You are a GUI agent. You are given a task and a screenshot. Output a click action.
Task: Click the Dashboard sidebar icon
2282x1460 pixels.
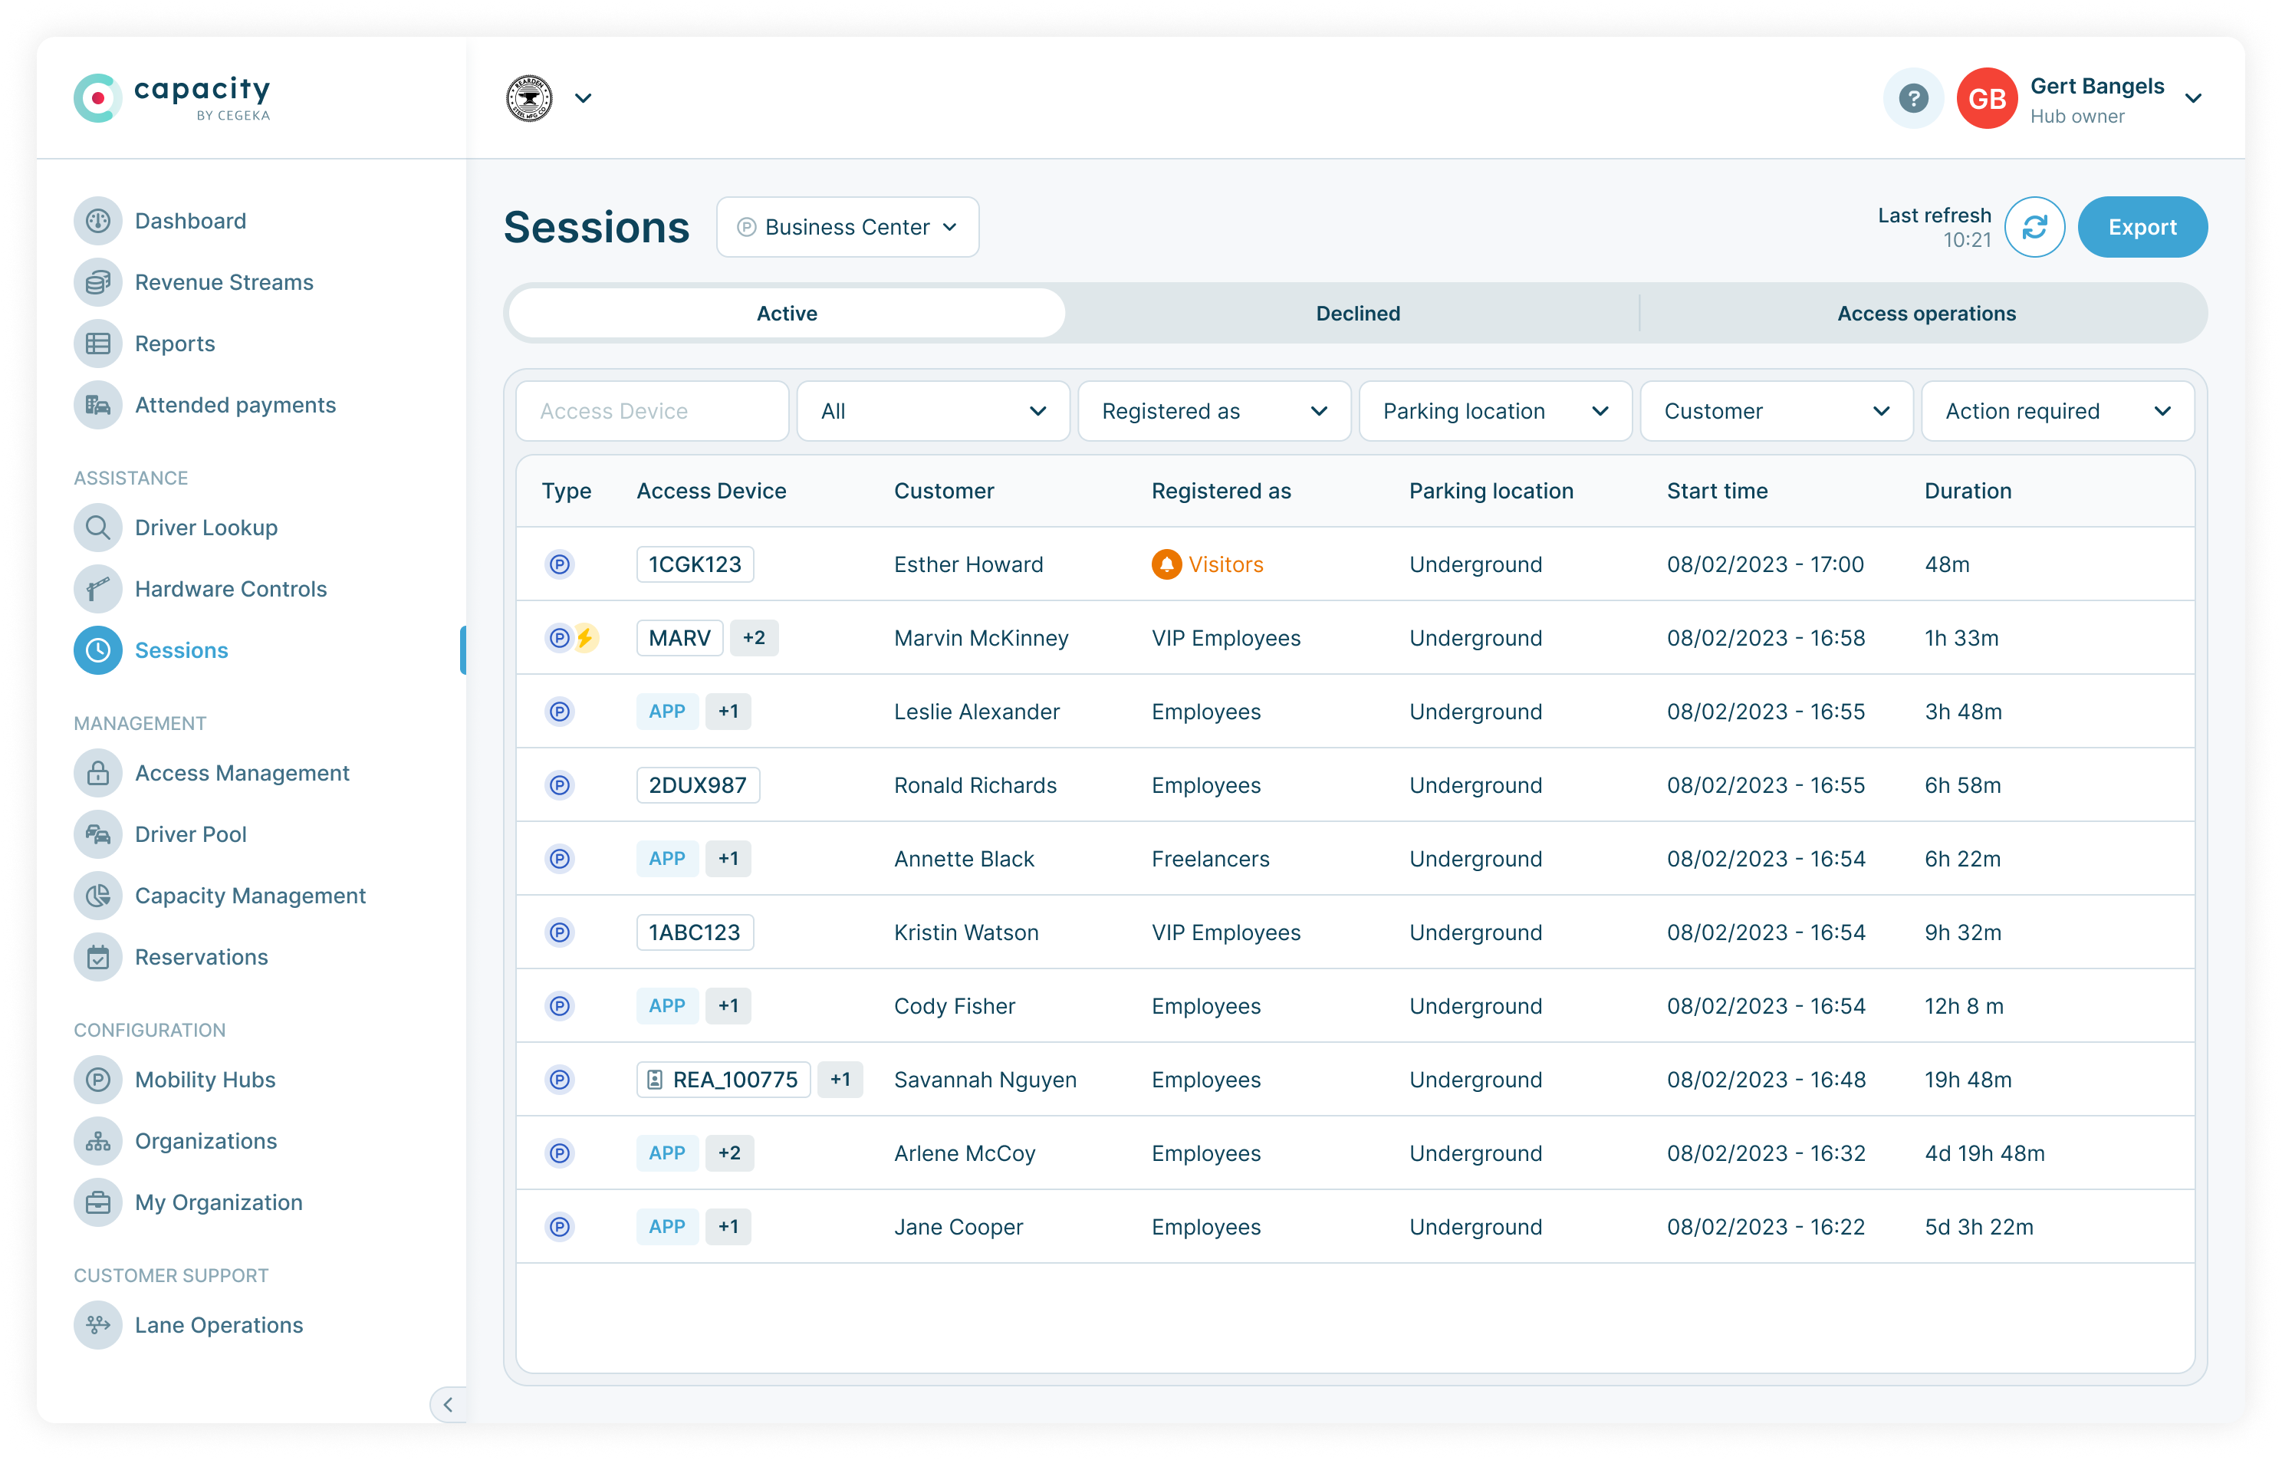(x=97, y=221)
